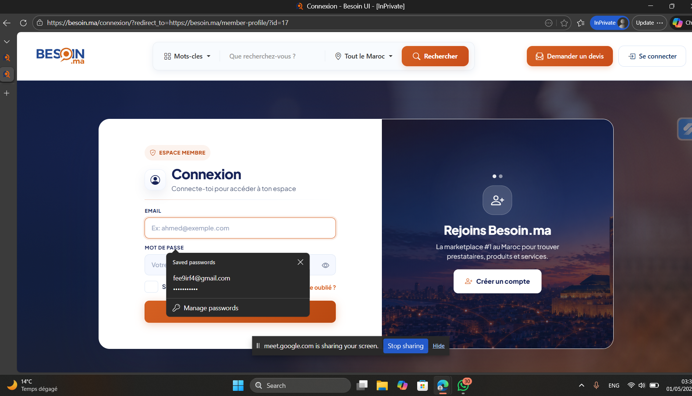Screen dimensions: 692x396
Task: Open the Tout le Maroc location dropdown
Action: tap(364, 56)
